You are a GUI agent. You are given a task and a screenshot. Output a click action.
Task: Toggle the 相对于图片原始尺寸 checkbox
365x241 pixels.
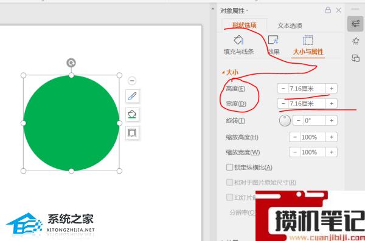229,182
